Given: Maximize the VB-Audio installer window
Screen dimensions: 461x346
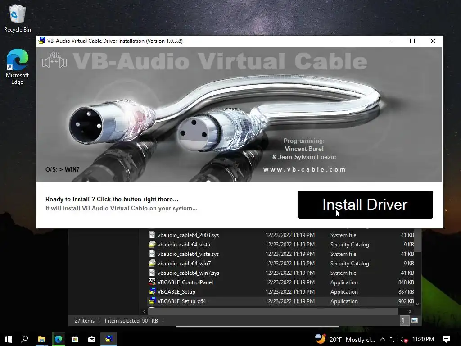Looking at the screenshot, I should (412, 41).
